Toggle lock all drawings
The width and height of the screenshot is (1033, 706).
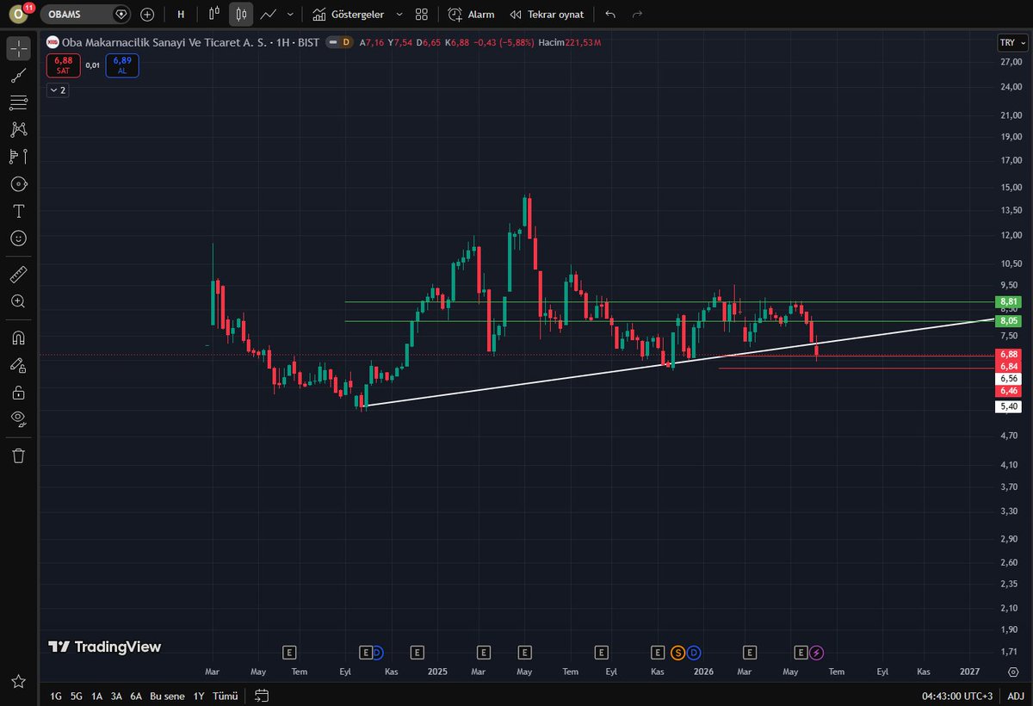pos(18,393)
